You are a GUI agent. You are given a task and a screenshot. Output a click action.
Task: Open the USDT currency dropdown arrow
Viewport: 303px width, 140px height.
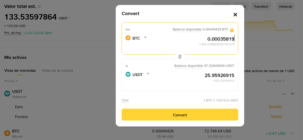(148, 74)
